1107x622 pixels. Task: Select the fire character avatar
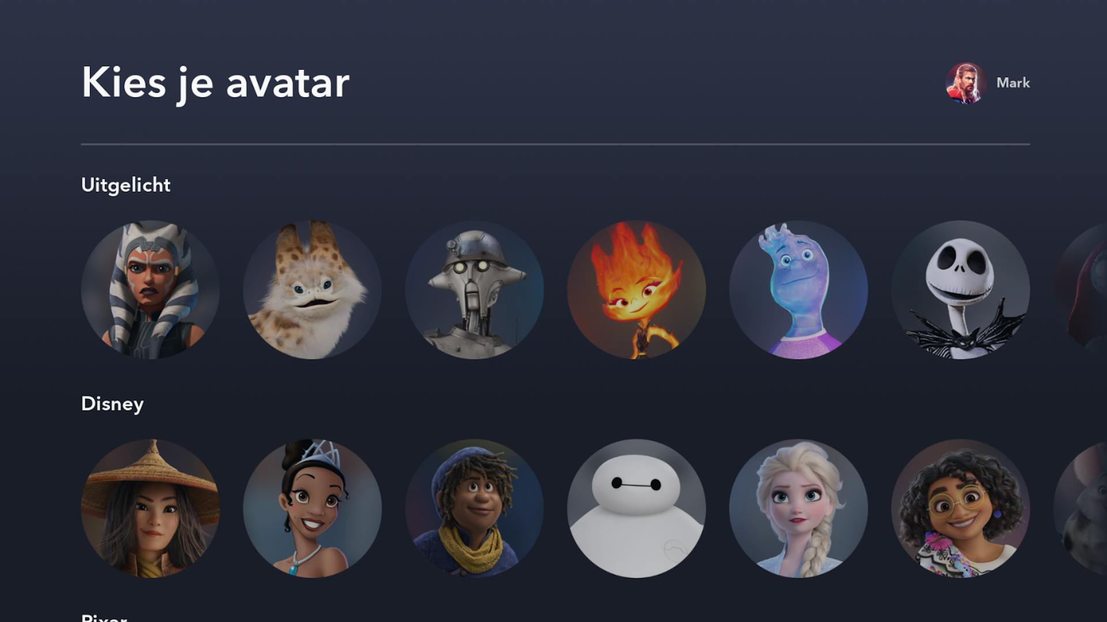(637, 290)
